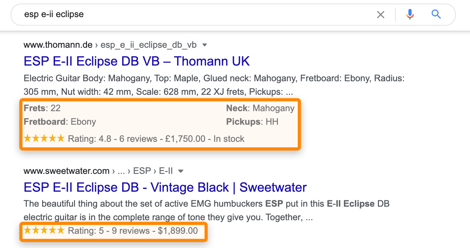Click the www.sweetwater.com URL breadcrumb

coord(66,171)
